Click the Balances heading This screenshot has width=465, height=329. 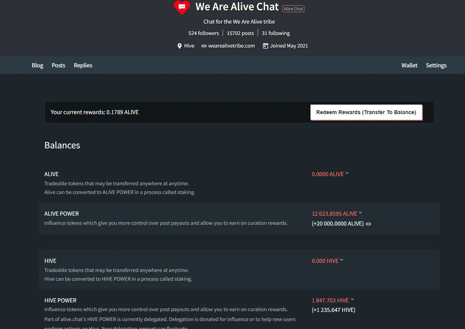[62, 145]
